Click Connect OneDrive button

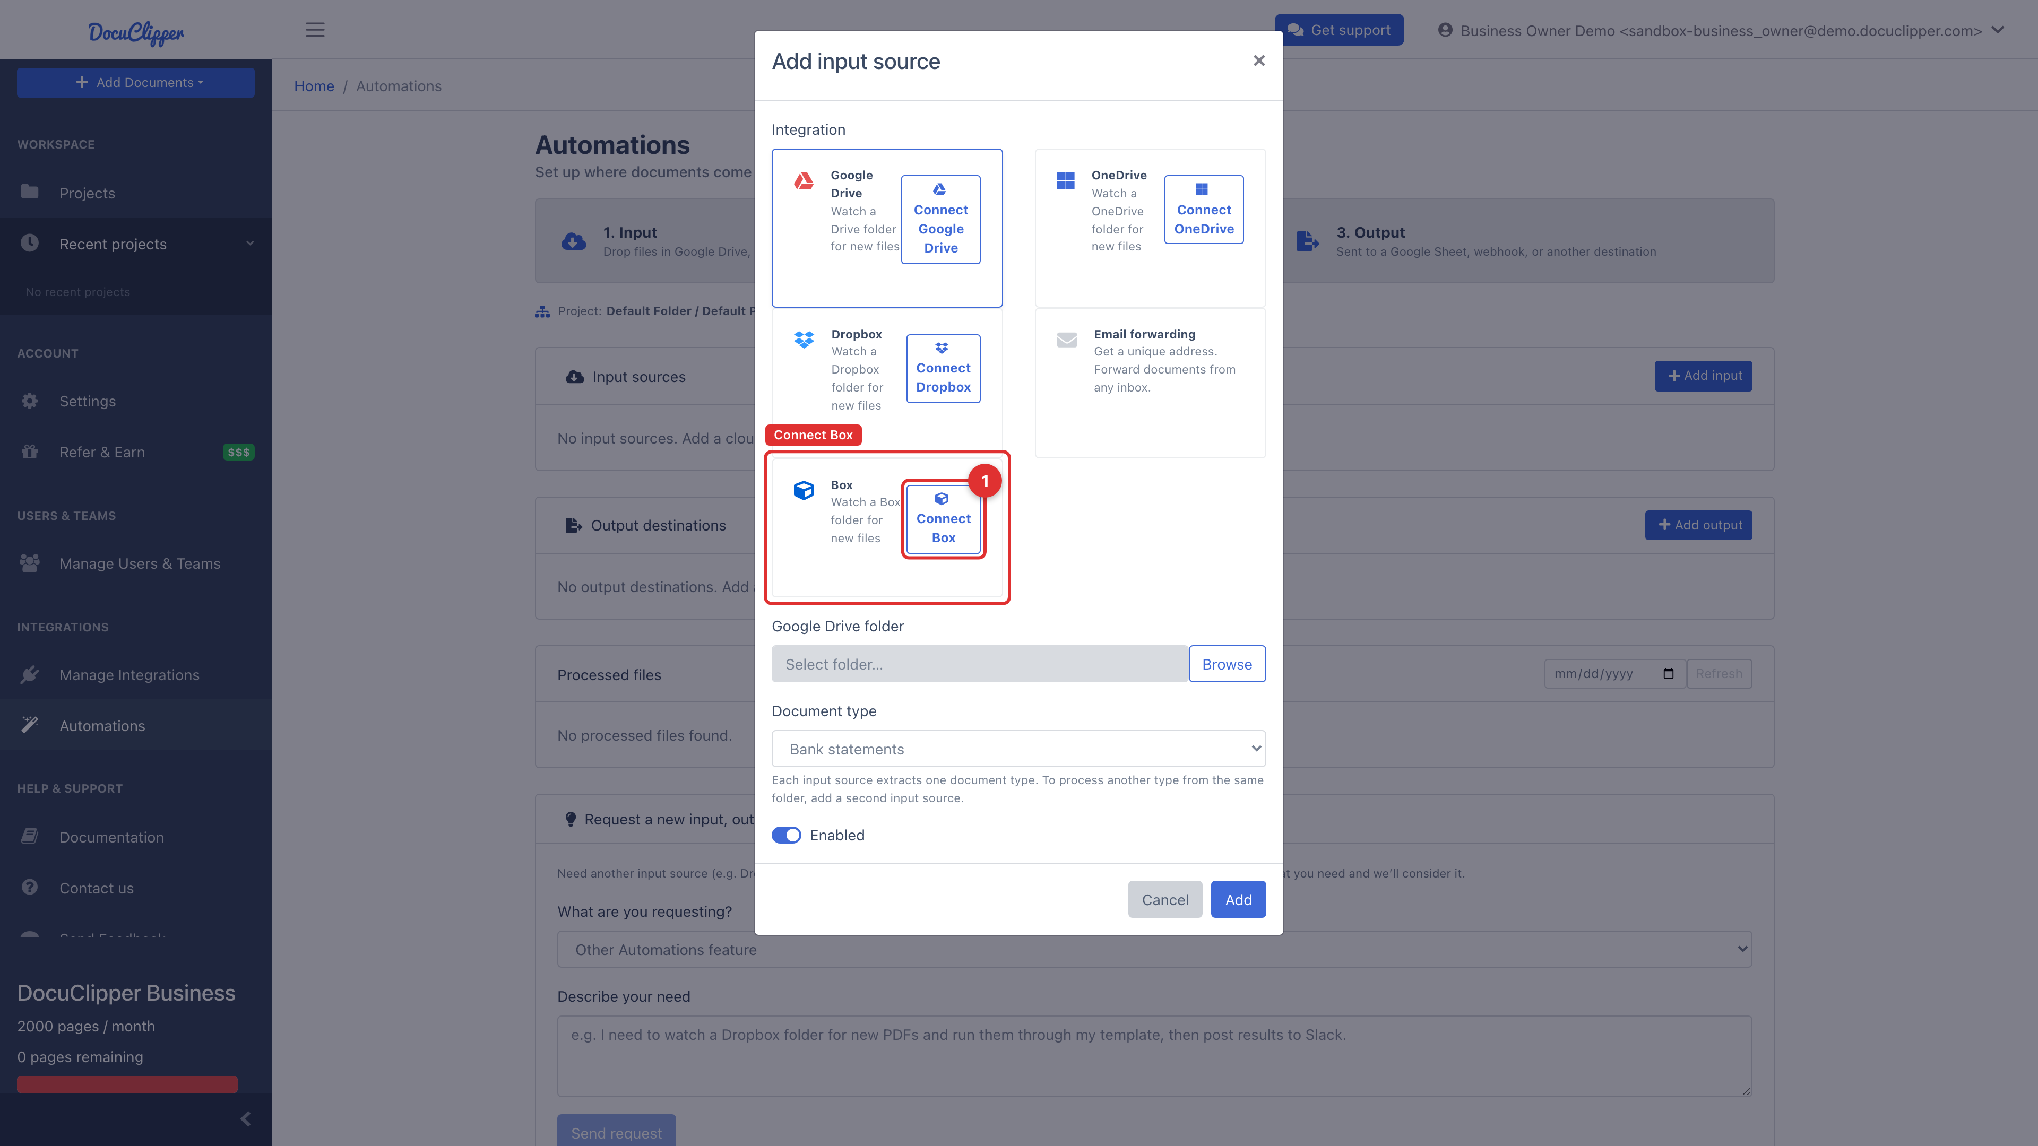1203,210
